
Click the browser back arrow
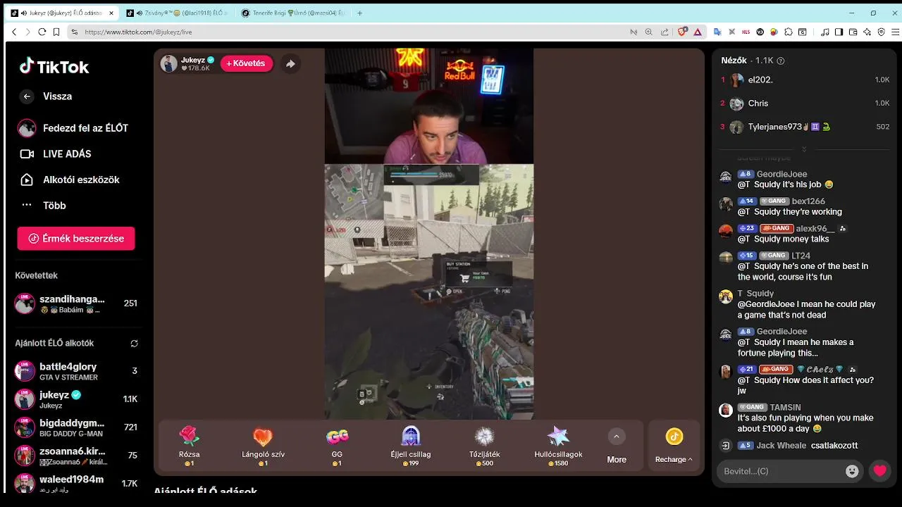(x=14, y=32)
